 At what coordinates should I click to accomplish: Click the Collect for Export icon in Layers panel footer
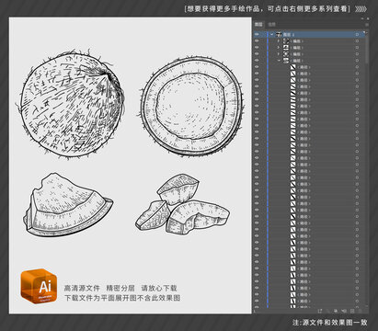(x=320, y=311)
